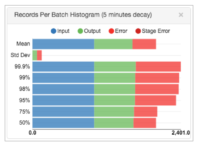Select the red Error segment of 95% bar
The image size is (198, 146).
click(155, 100)
